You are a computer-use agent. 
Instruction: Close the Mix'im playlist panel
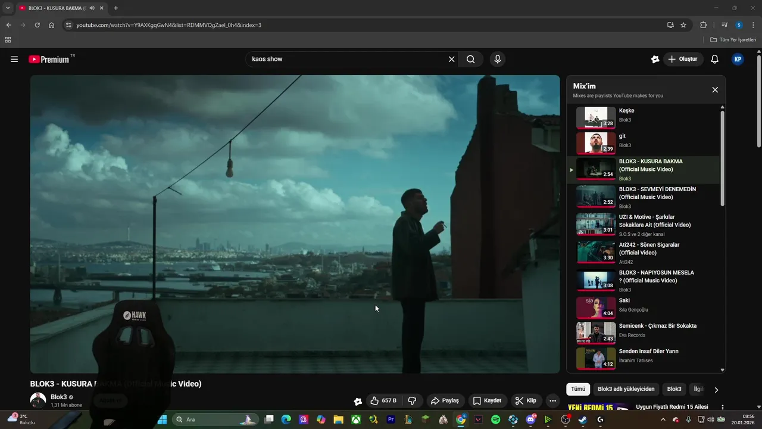[715, 90]
